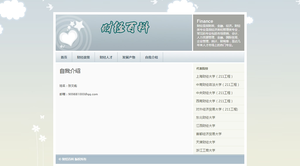Viewport: 300px width, 166px height.
Task: Open the 对外经济贸易大学 link
Action: [x=217, y=109]
